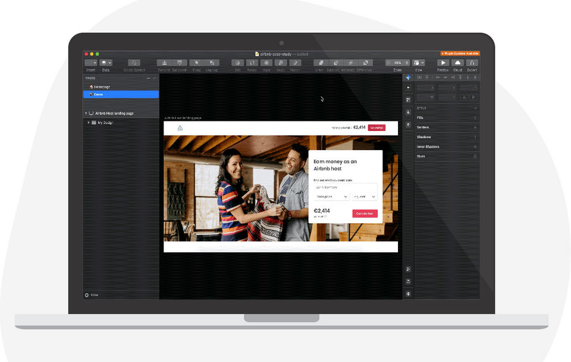Add a Border using plus icon
Viewport: 571px width, 362px height.
tap(475, 127)
